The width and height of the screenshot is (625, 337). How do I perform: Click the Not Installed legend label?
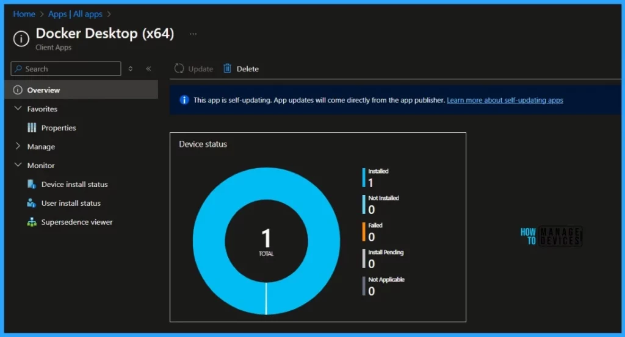383,197
